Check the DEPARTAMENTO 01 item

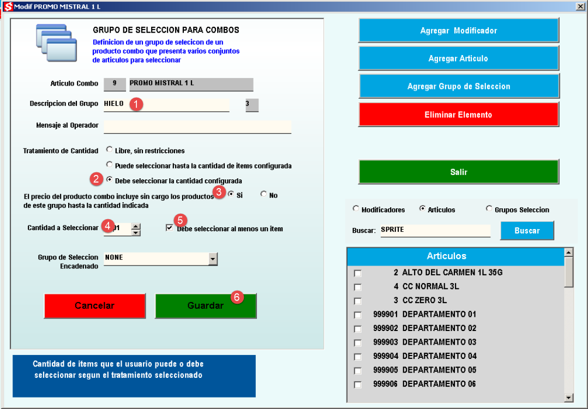(358, 315)
